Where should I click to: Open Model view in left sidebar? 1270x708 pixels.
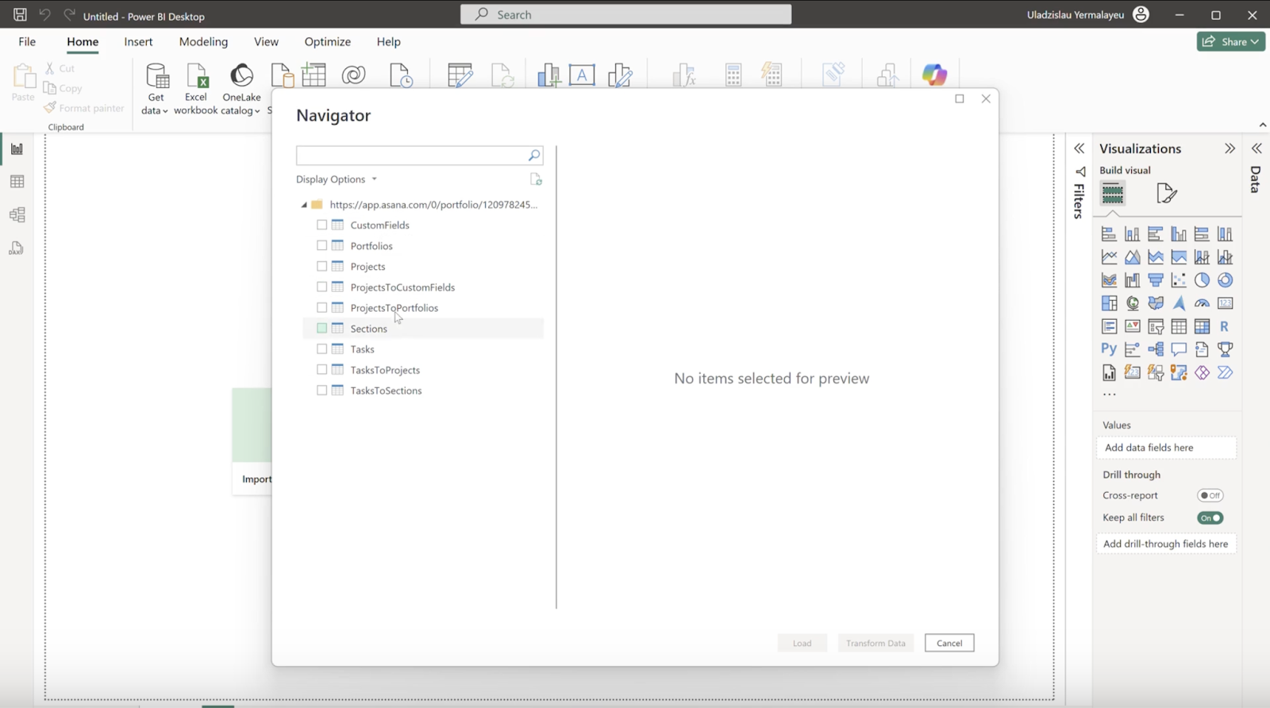pyautogui.click(x=17, y=215)
